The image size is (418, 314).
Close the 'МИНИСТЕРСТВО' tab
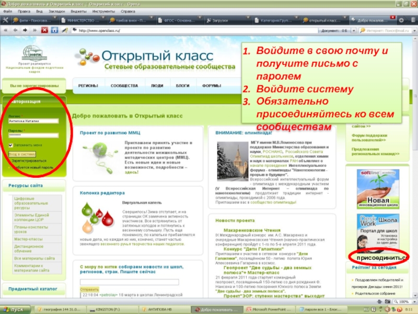(103, 17)
